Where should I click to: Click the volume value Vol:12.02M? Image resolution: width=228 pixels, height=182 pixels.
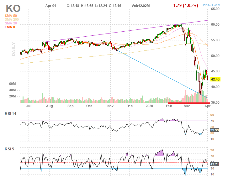click(x=141, y=6)
